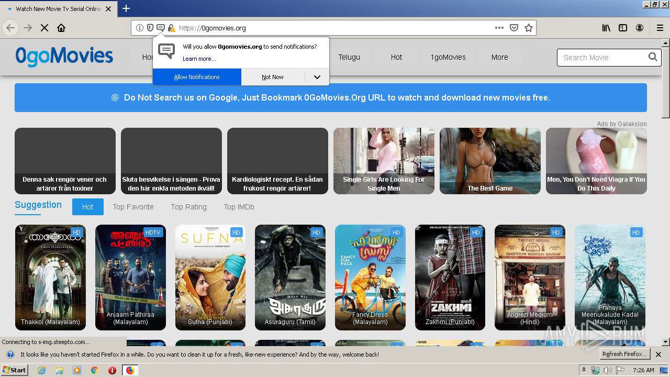The height and width of the screenshot is (377, 670).
Task: Open the 1goMovies menu item
Action: (x=448, y=57)
